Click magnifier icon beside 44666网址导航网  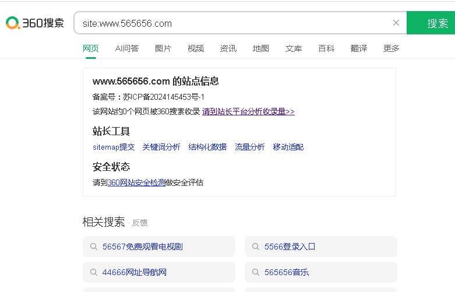(x=93, y=272)
